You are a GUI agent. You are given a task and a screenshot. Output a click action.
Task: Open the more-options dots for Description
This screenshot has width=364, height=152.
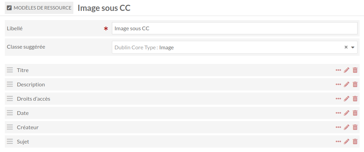(338, 84)
